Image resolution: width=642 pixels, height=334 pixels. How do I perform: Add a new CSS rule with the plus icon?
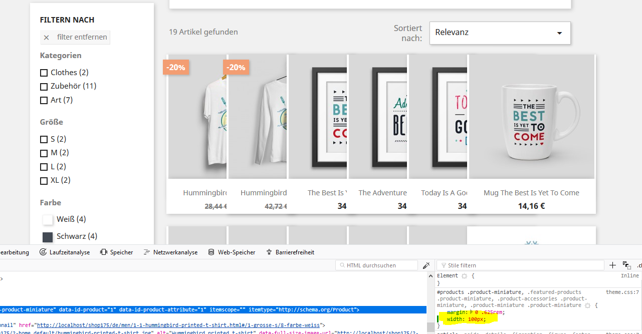pyautogui.click(x=612, y=265)
